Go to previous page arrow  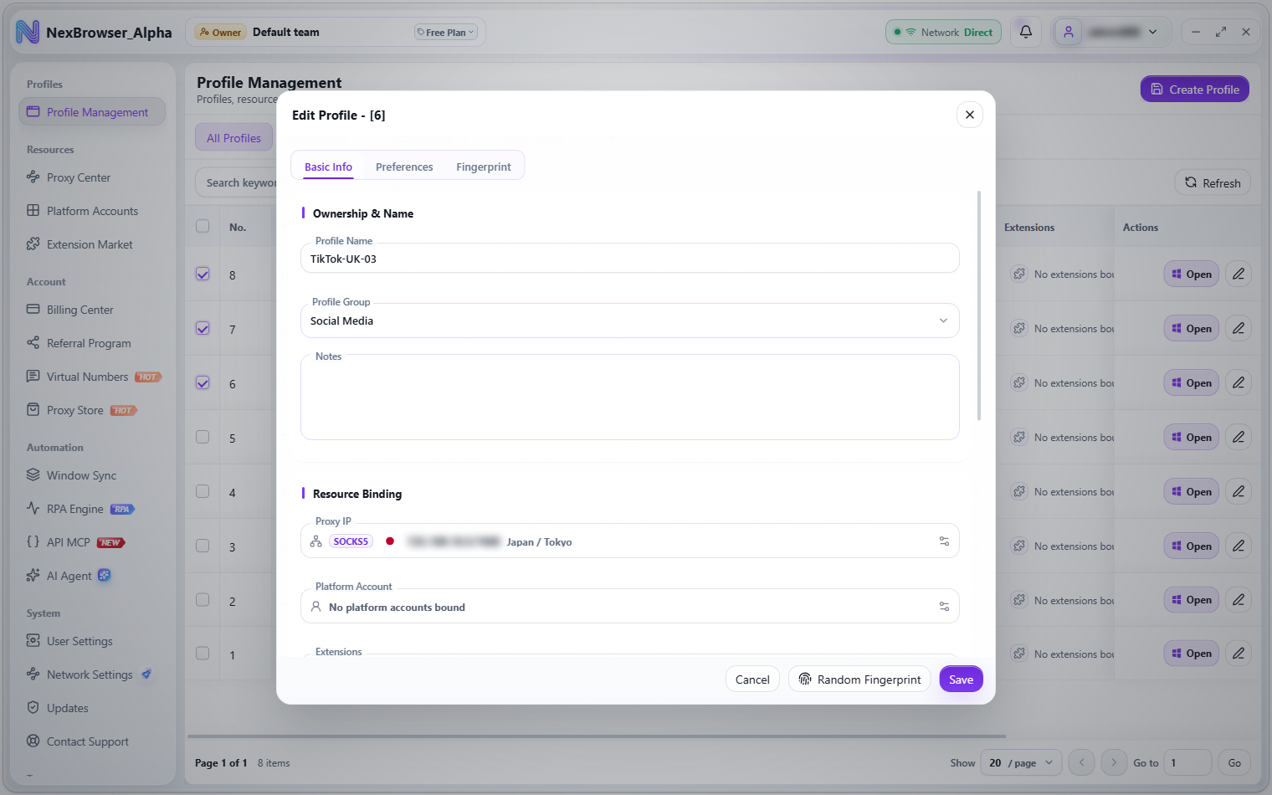click(x=1081, y=762)
